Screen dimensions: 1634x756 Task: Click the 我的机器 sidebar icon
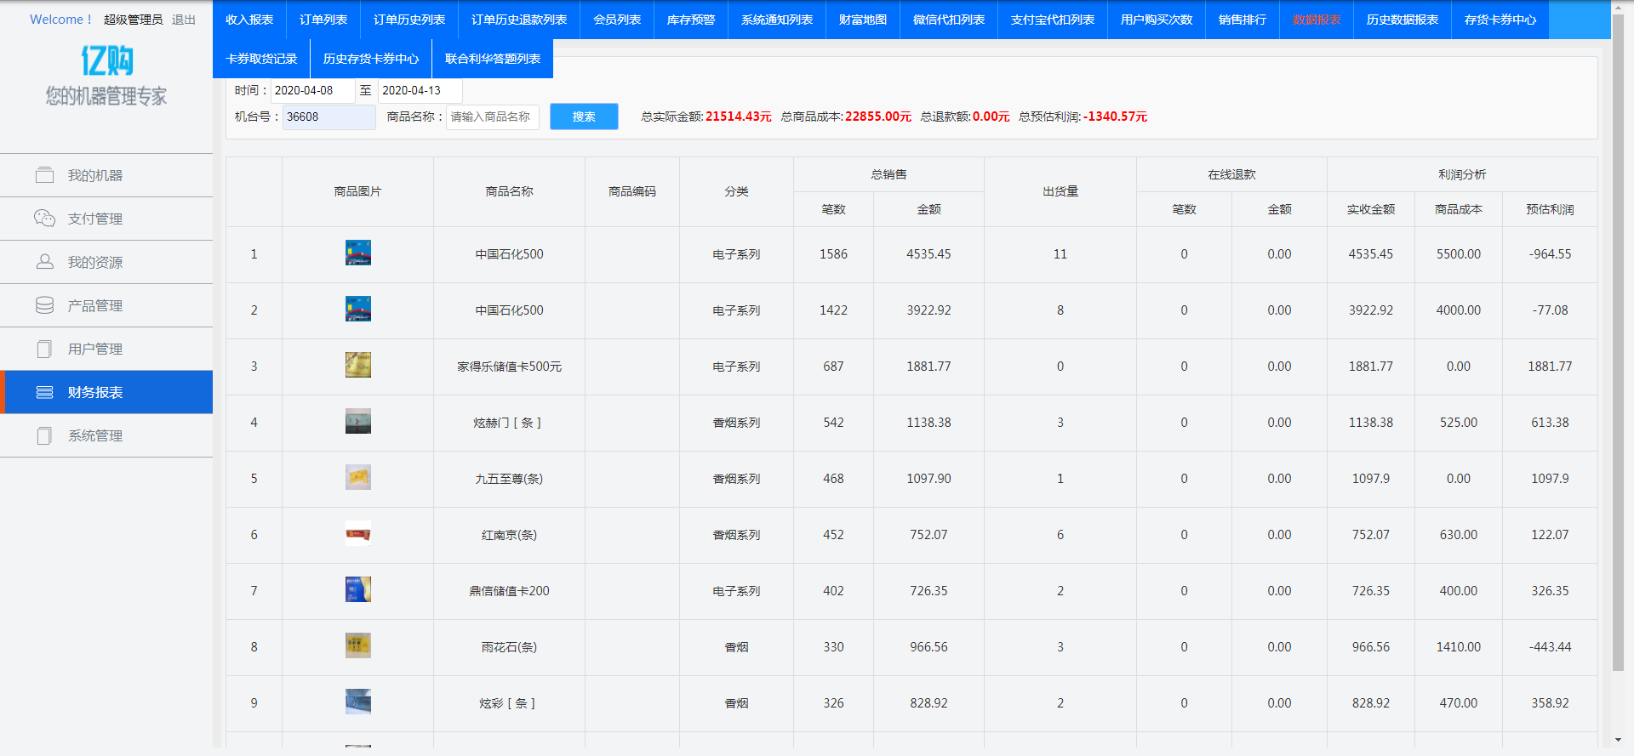pos(44,175)
